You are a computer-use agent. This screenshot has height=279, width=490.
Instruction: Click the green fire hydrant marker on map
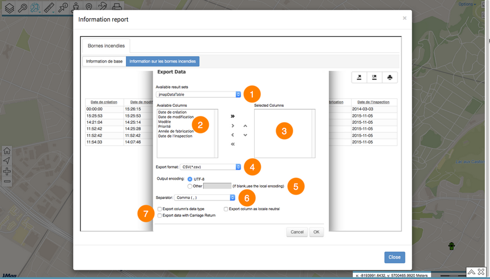tap(451, 246)
